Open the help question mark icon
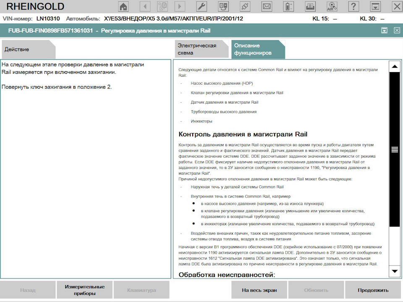 click(x=353, y=6)
